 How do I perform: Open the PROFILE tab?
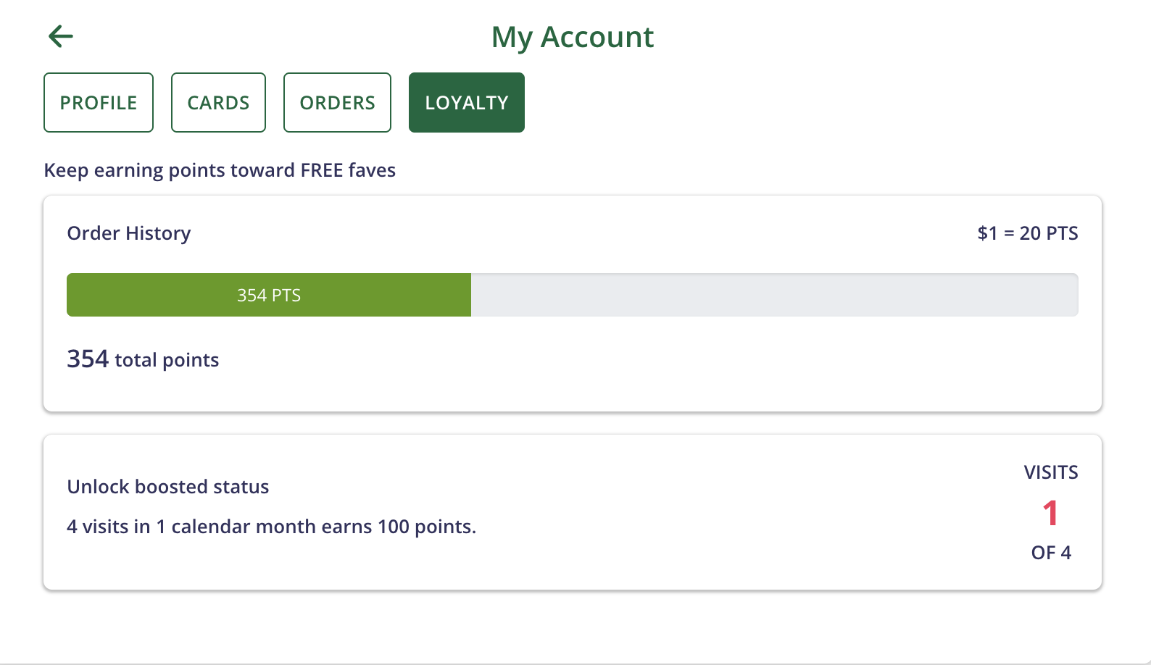point(99,103)
